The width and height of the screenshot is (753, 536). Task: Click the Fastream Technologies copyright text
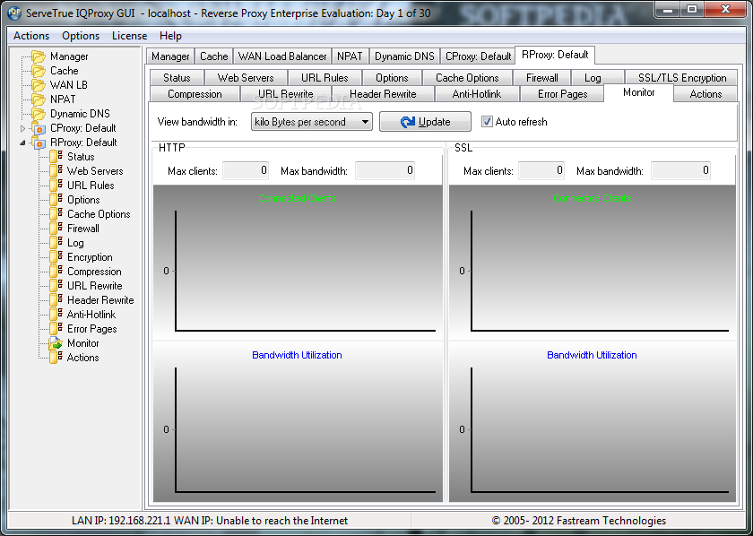579,521
